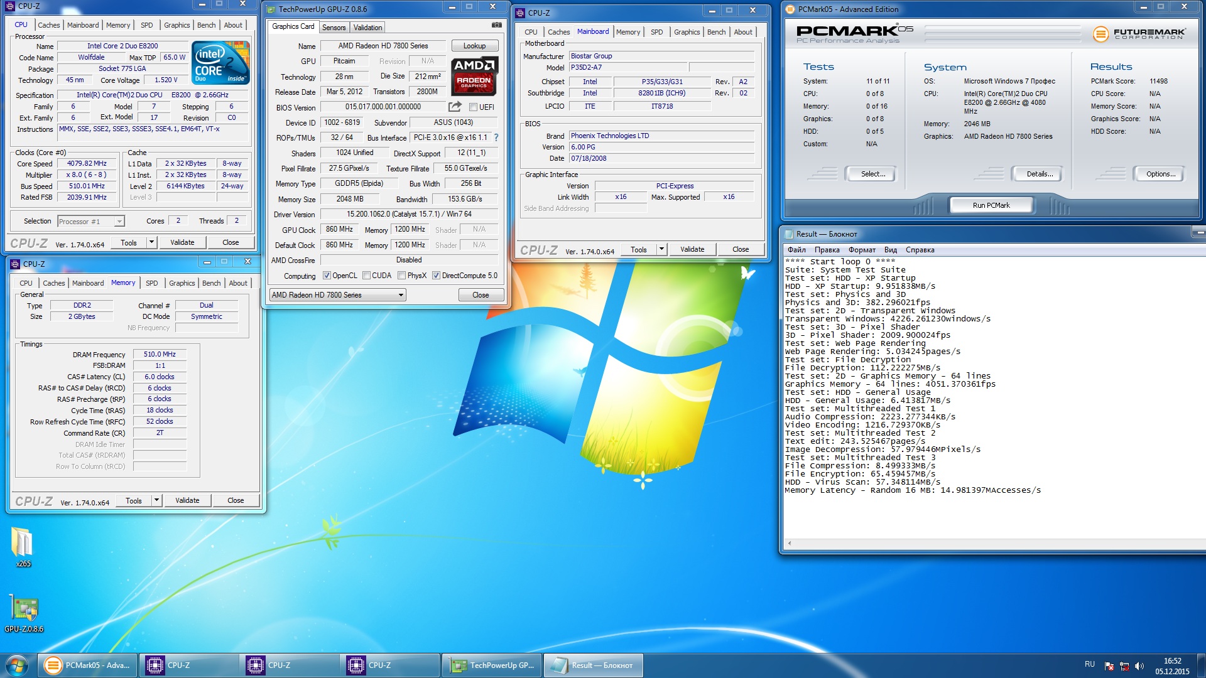Toggle the OpenCL checkbox
1206x678 pixels.
[x=327, y=276]
